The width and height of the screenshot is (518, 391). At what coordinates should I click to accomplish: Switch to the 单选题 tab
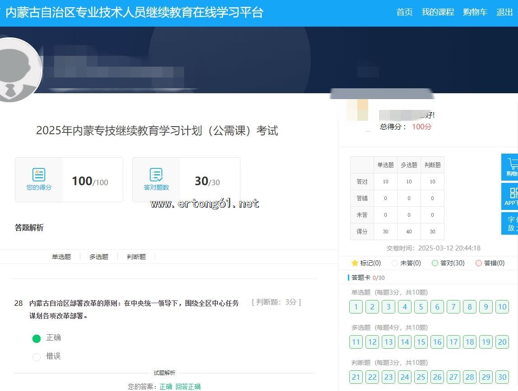pyautogui.click(x=61, y=257)
